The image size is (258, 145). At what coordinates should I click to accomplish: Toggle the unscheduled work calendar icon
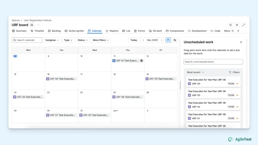pos(168,40)
